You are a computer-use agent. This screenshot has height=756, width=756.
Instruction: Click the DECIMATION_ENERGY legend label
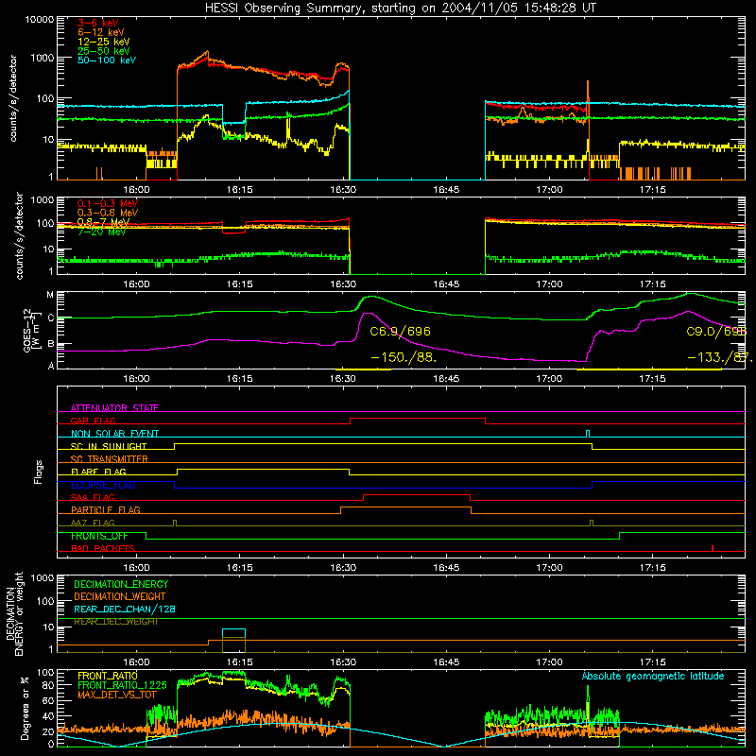coord(121,584)
